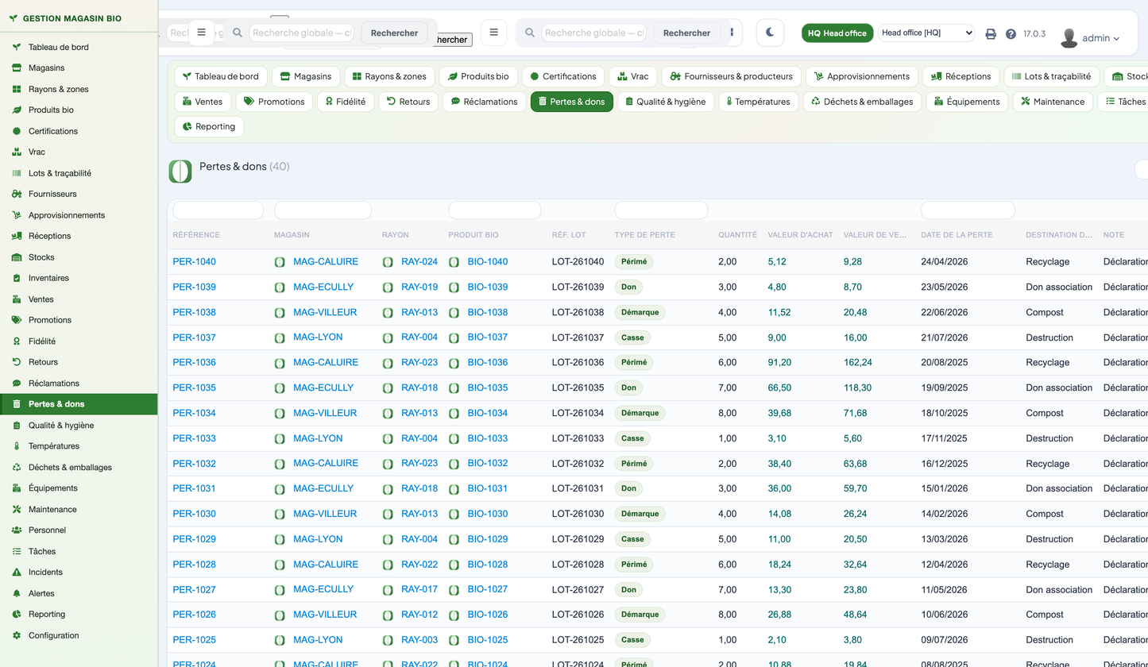Viewport: 1148px width, 667px height.
Task: Open help via the question mark icon
Action: pos(1011,34)
